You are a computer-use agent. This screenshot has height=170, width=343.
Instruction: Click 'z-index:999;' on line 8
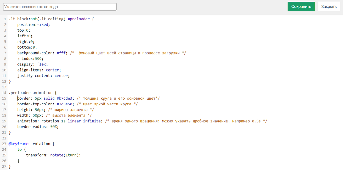tap(30, 59)
